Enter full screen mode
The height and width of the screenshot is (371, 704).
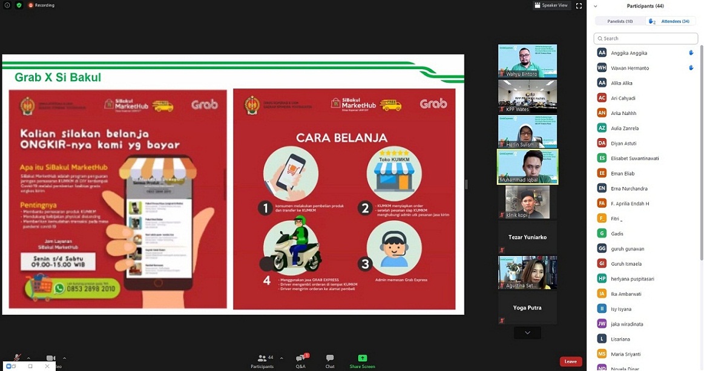pyautogui.click(x=579, y=5)
